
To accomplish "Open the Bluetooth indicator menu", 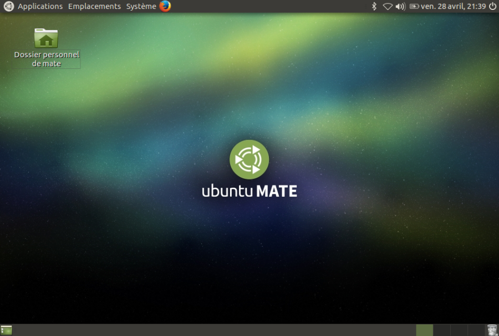I will pos(375,7).
